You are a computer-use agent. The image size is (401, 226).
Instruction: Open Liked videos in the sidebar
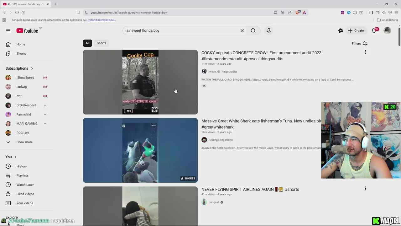(26, 194)
